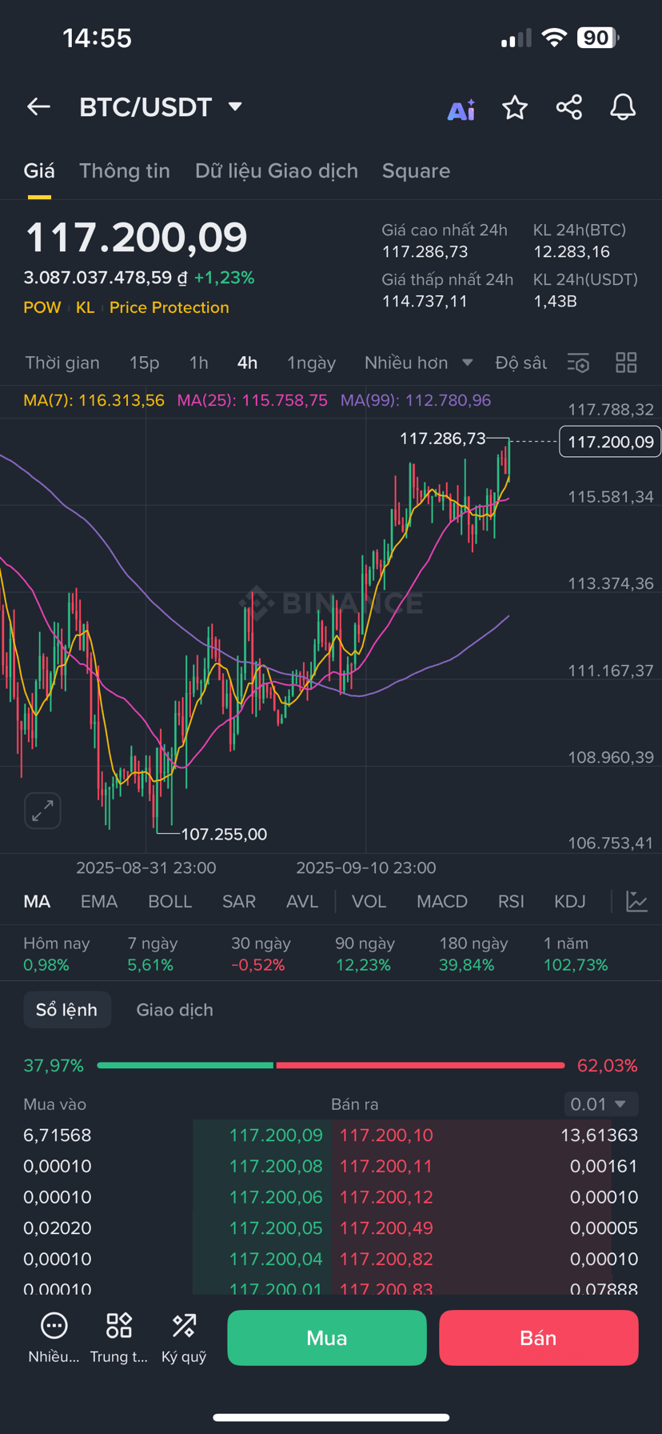Viewport: 662px width, 1434px height.
Task: Tap the green Mua button
Action: 327,1338
